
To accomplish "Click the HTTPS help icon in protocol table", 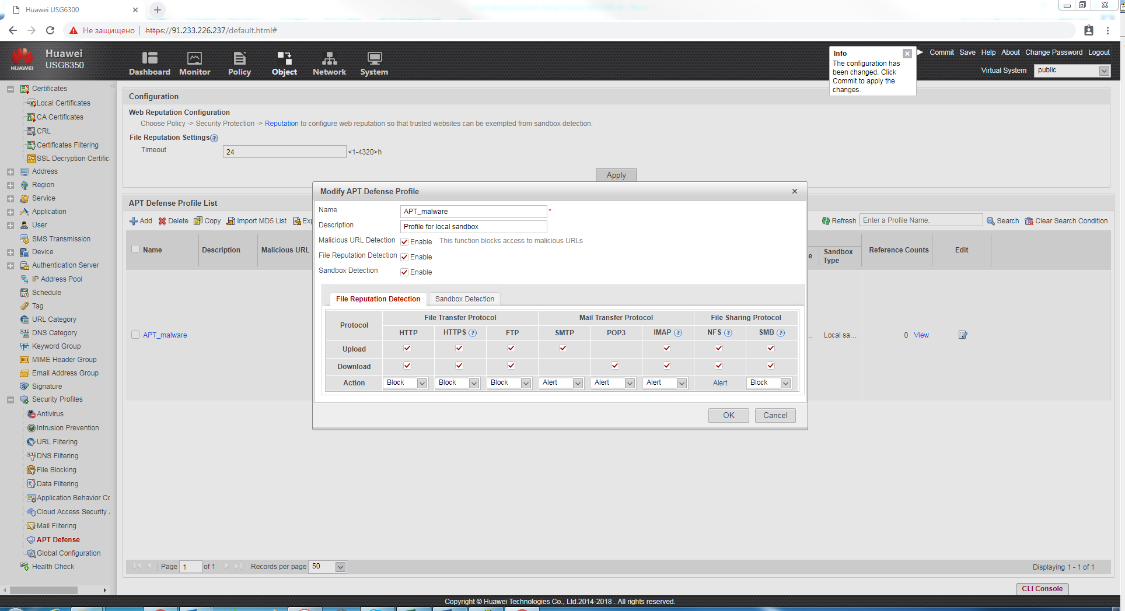I will (473, 333).
